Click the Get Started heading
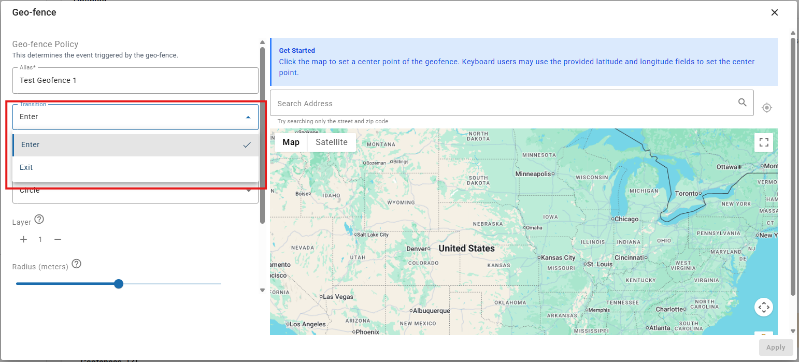 coord(297,50)
